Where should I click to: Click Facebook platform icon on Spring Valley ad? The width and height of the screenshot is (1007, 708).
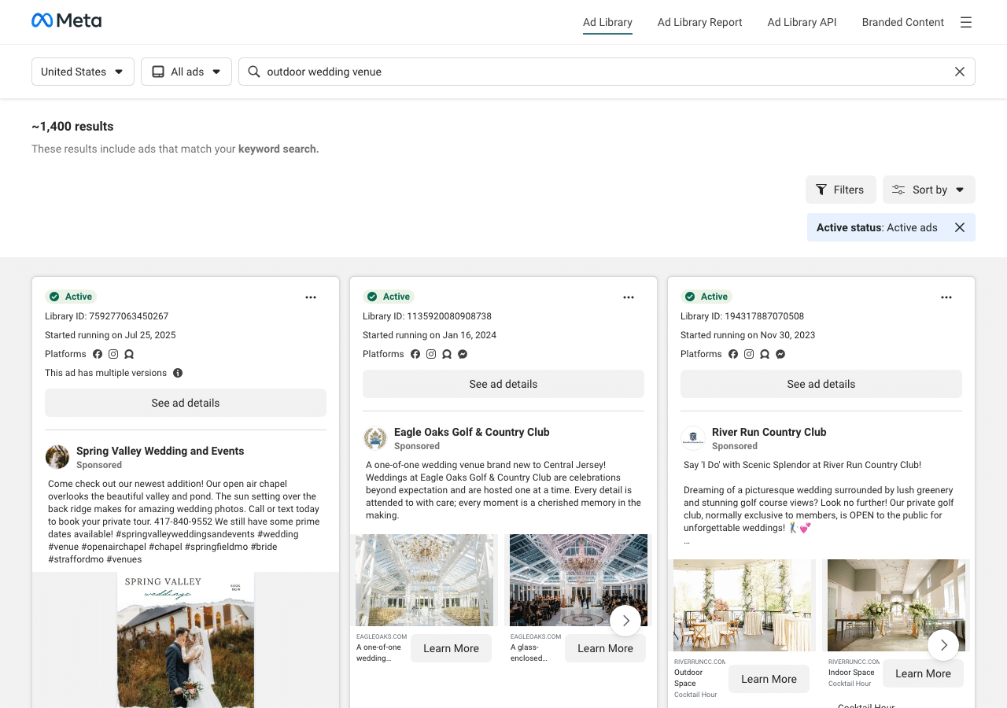pos(98,354)
